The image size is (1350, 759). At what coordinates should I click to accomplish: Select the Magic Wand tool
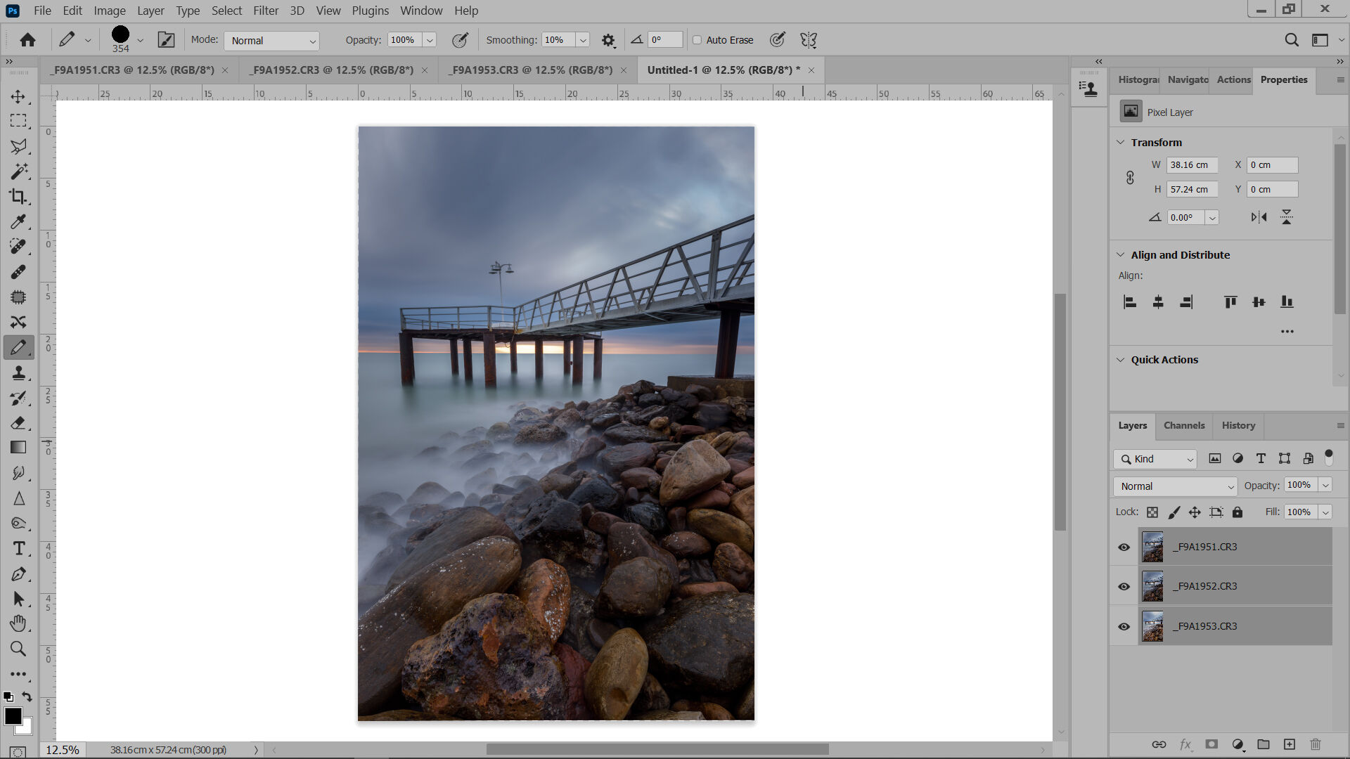point(18,171)
